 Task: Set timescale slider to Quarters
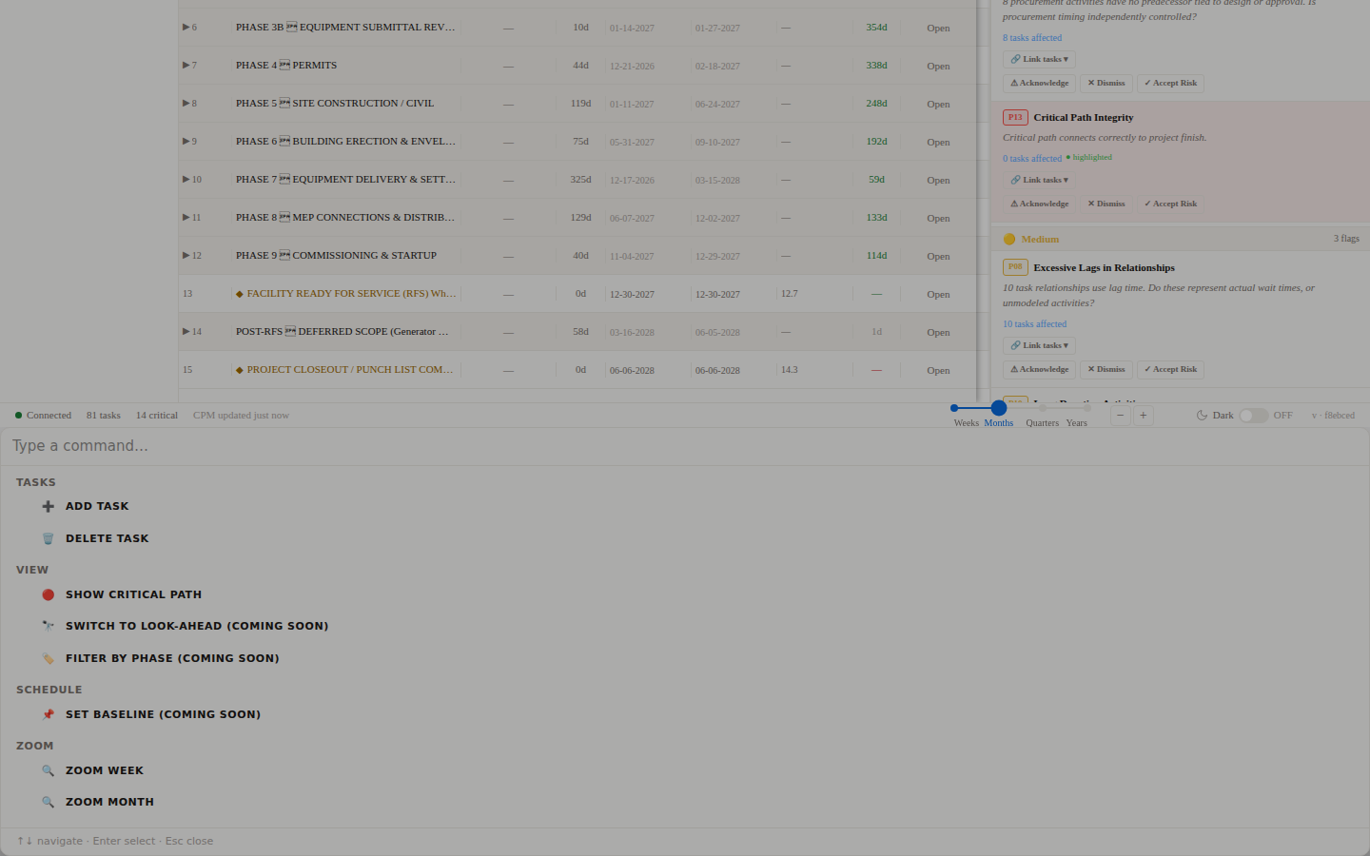point(1043,408)
